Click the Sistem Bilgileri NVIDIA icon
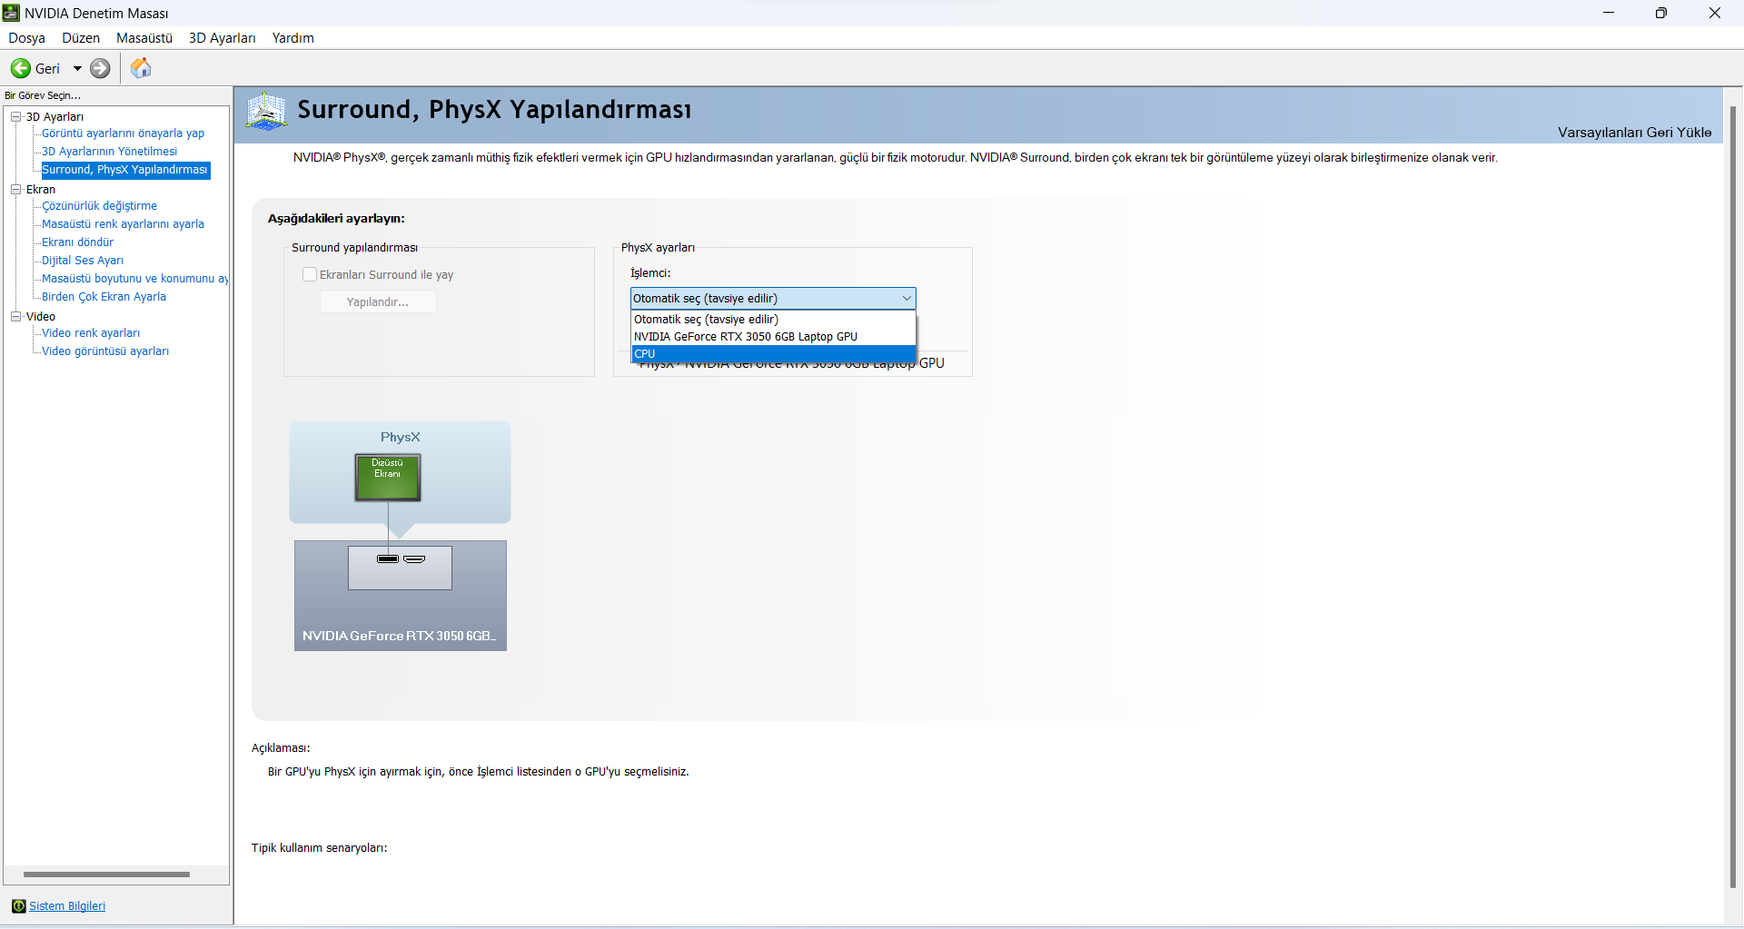 tap(18, 906)
